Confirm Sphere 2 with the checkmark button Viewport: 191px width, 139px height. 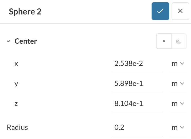pos(160,11)
